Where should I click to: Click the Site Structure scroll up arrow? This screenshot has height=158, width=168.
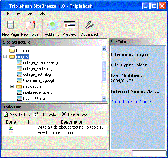[x=104, y=49]
